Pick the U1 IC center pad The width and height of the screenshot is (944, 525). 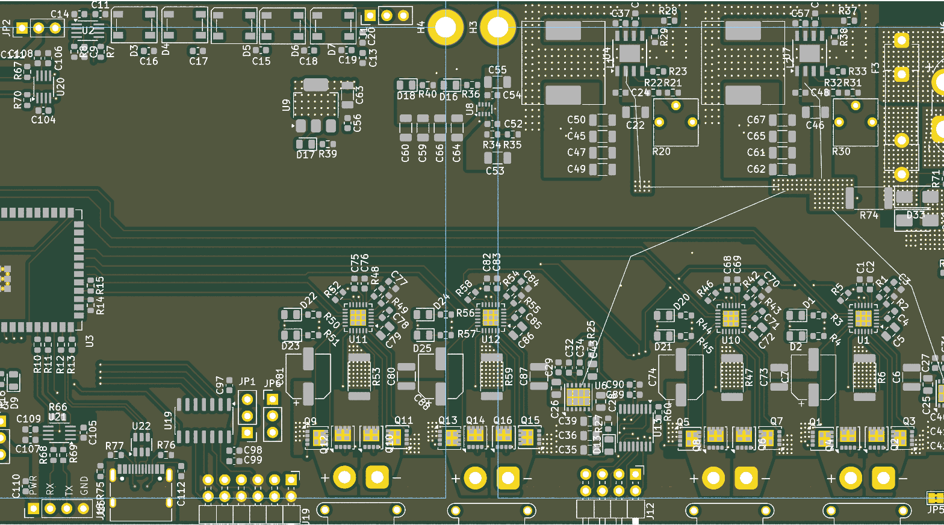coord(863,317)
